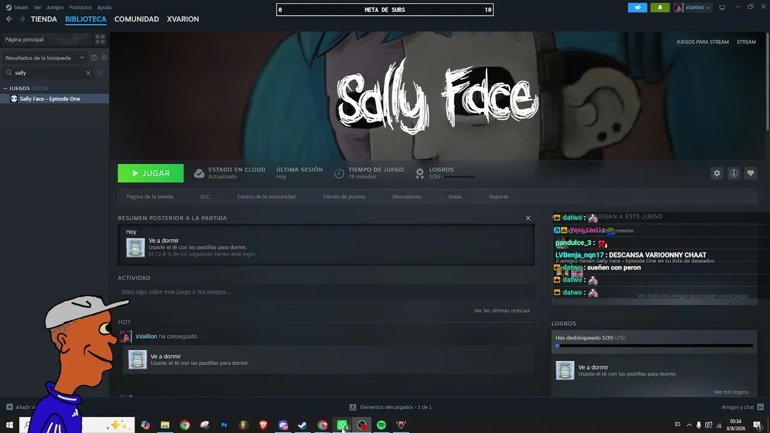Image resolution: width=770 pixels, height=433 pixels.
Task: Select Sally Face - Episode One in list
Action: [54, 99]
